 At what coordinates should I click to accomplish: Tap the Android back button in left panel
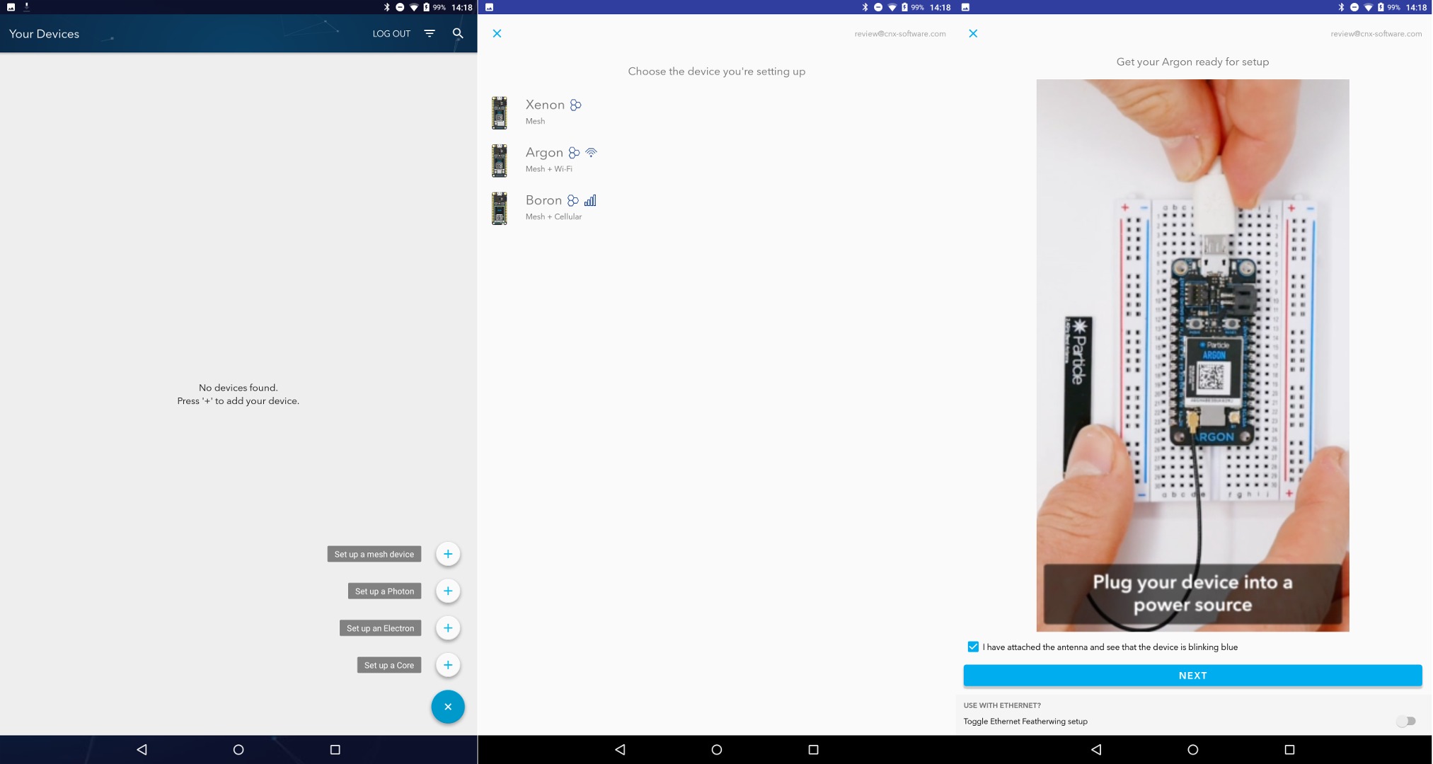(142, 749)
